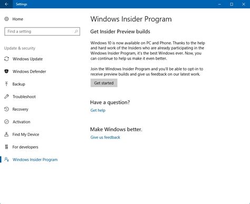Viewport: 250px width, 204px height.
Task: Click the Get started button
Action: click(x=104, y=83)
